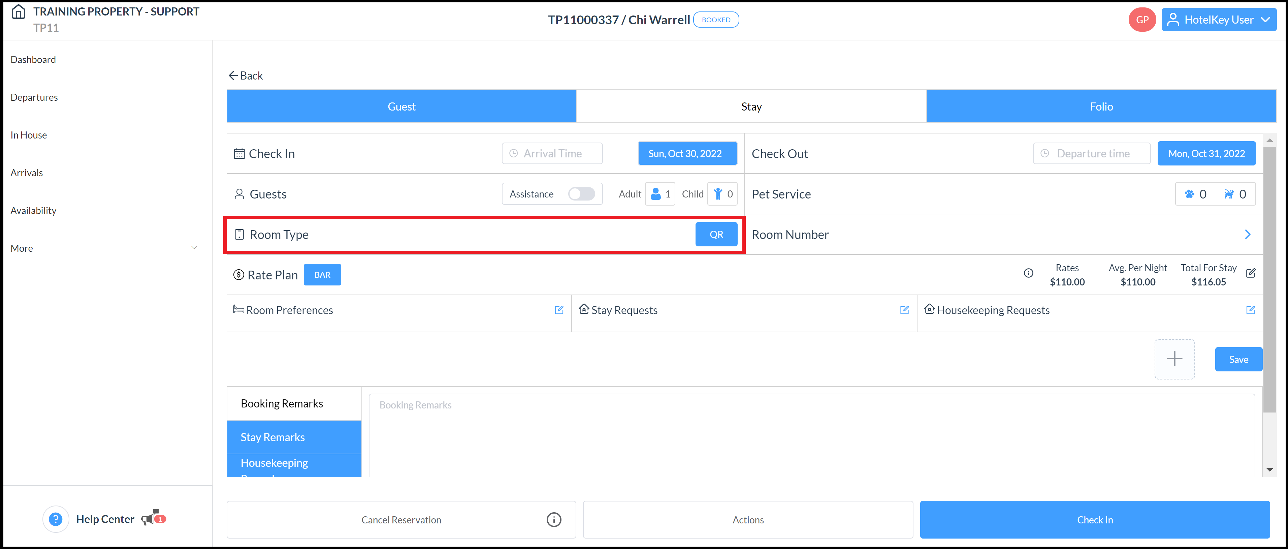
Task: Expand the More section in the sidebar
Action: [194, 247]
